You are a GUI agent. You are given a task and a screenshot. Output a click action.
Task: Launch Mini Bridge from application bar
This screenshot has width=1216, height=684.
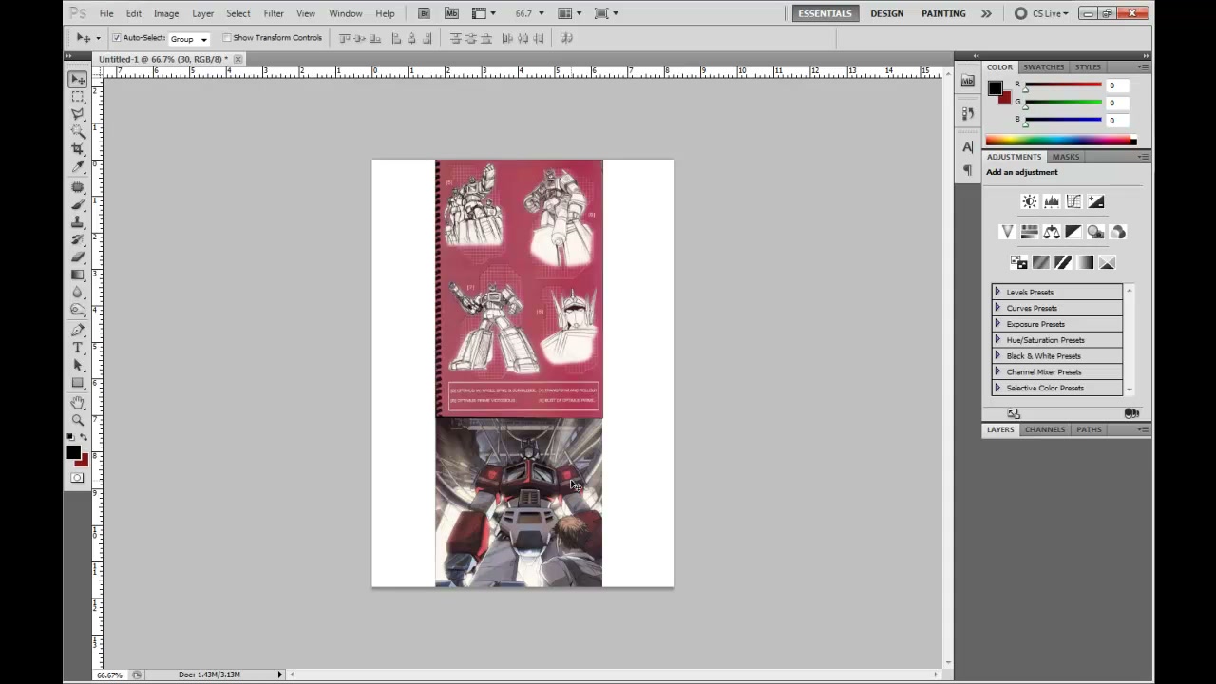451,13
